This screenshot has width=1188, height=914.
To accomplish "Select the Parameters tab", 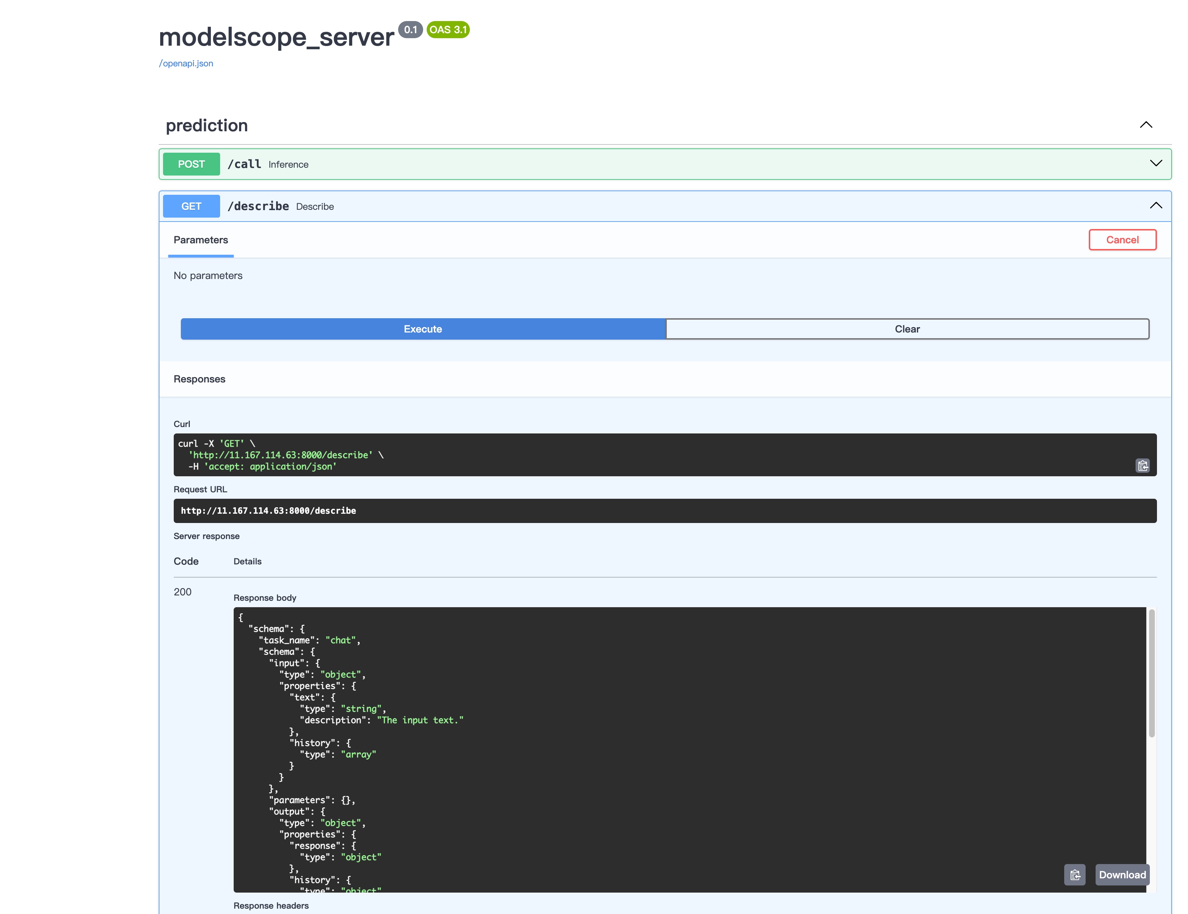I will [x=201, y=240].
